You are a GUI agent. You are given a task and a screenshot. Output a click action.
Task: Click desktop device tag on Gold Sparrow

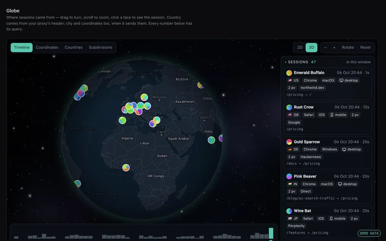351,149
